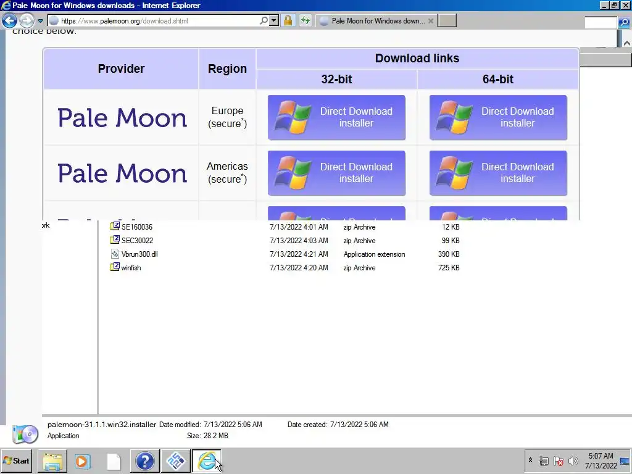Click the Internet Explorer taskbar icon
The height and width of the screenshot is (474, 632).
coord(206,460)
